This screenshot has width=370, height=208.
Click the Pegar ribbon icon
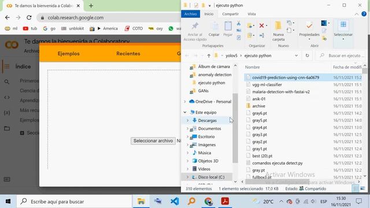[228, 29]
